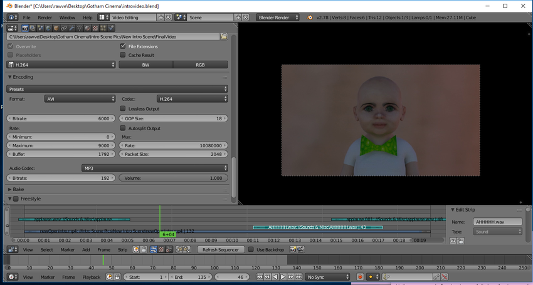Jump to the previous keyframe

(x=267, y=277)
